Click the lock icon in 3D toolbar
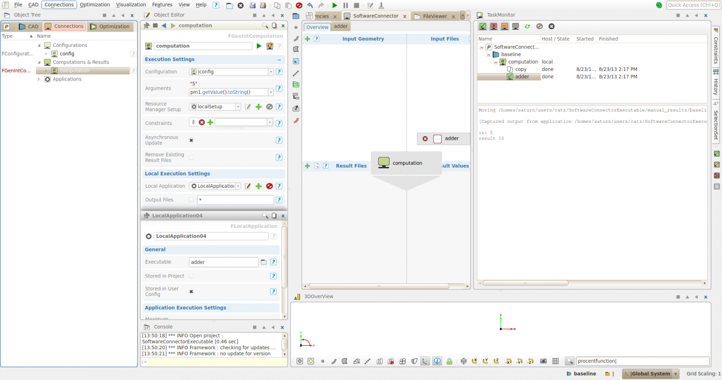722x380 pixels. pyautogui.click(x=449, y=361)
